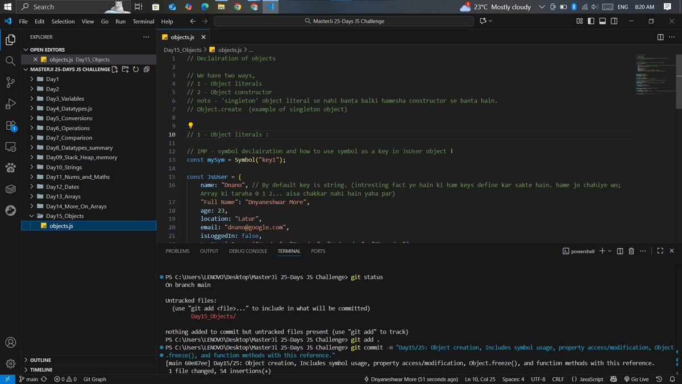This screenshot has height=384, width=682.
Task: Click the main branch in status bar
Action: [x=28, y=379]
